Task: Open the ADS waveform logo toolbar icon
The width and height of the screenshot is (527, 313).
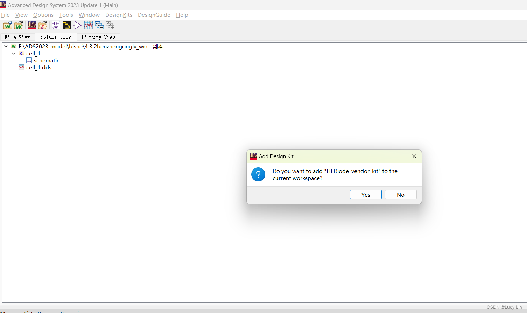Action: pos(32,25)
